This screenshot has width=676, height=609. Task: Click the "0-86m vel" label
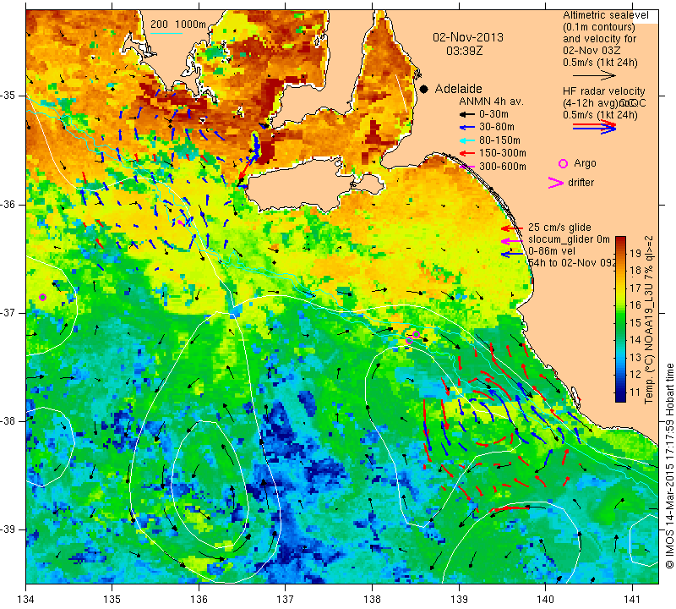coord(552,251)
